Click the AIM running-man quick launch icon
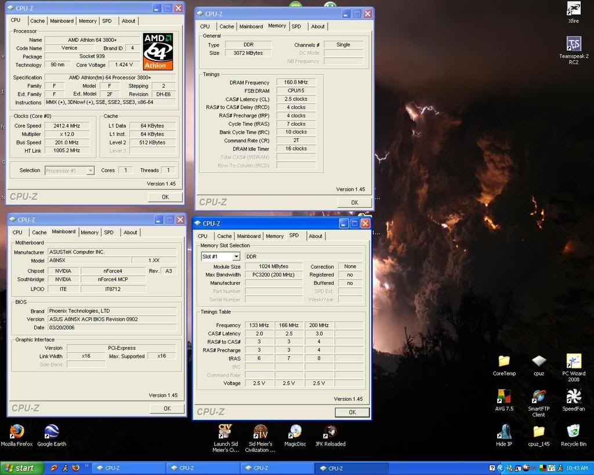The height and width of the screenshot is (475, 594). (65, 468)
